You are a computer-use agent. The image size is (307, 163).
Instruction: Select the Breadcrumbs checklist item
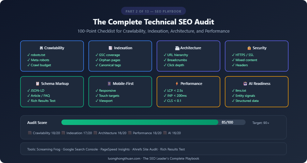pyautogui.click(x=175, y=60)
